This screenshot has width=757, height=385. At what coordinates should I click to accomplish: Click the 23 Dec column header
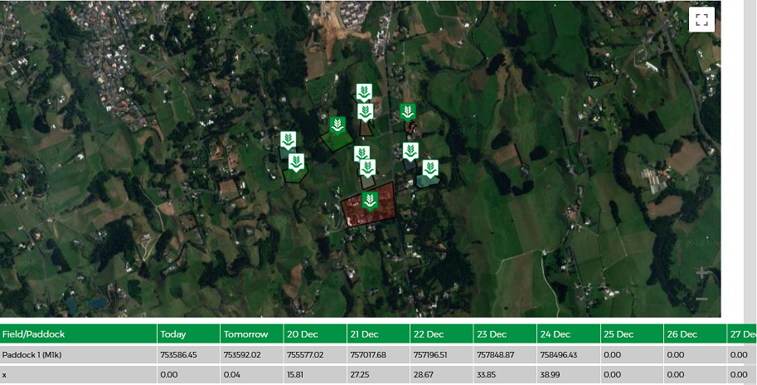tap(505, 334)
